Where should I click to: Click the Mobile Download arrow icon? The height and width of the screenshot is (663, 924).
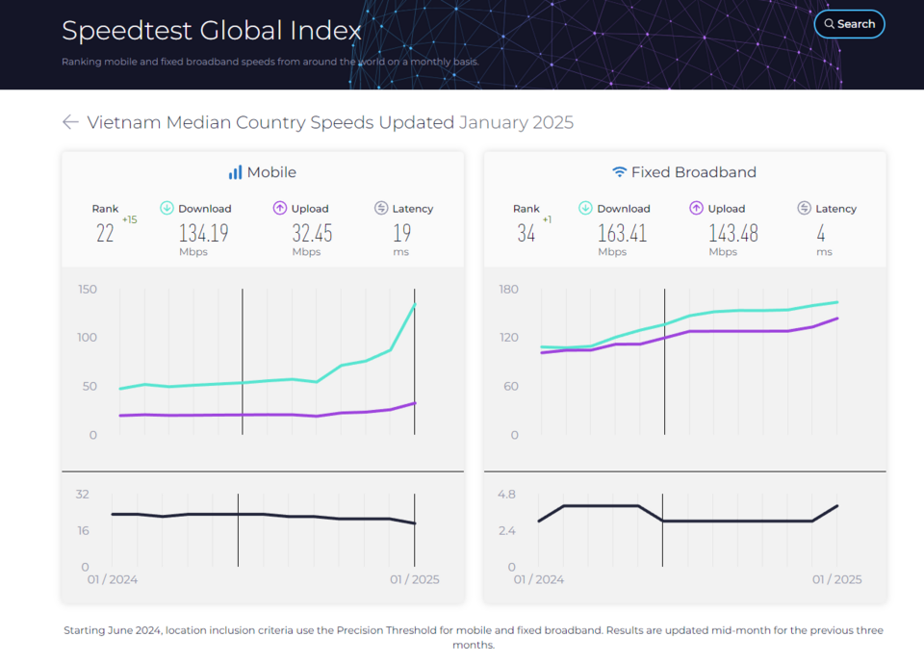(167, 208)
